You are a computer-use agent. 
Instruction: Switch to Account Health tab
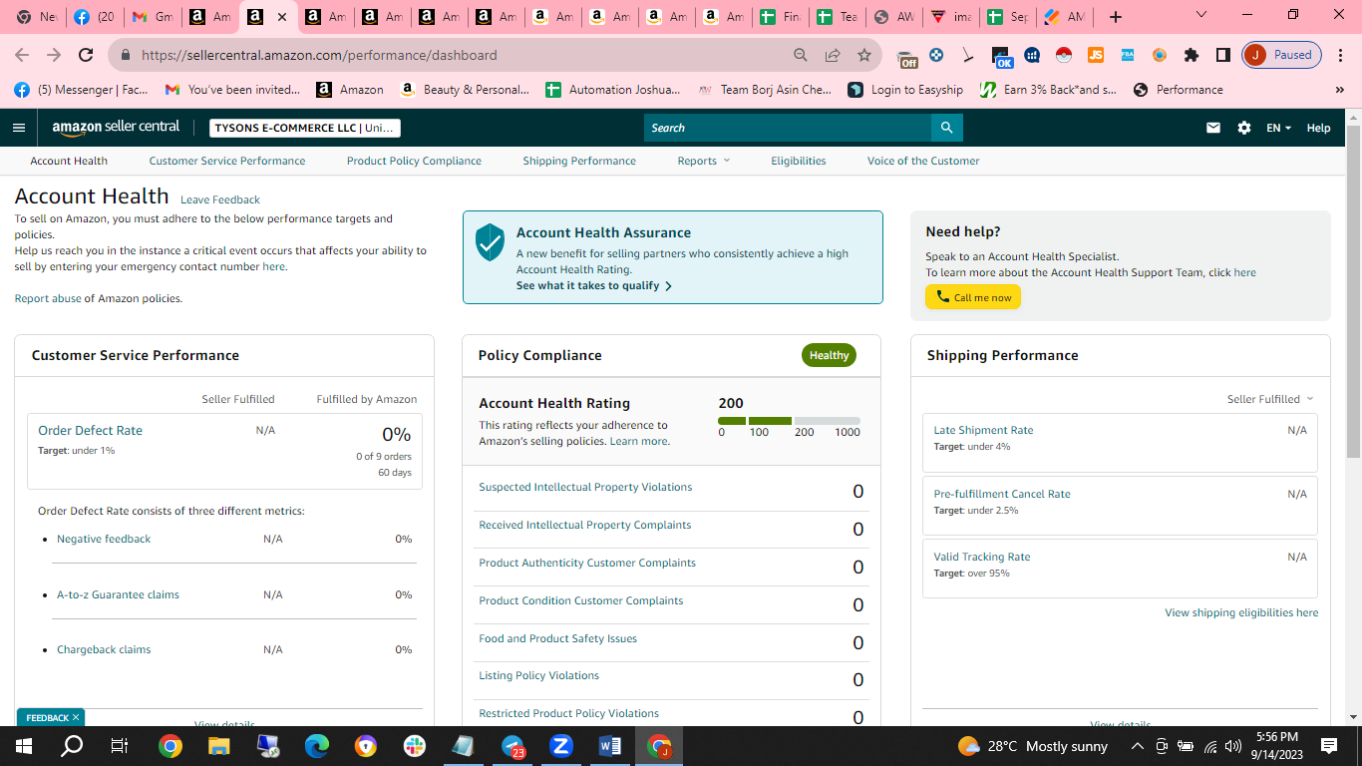(69, 161)
